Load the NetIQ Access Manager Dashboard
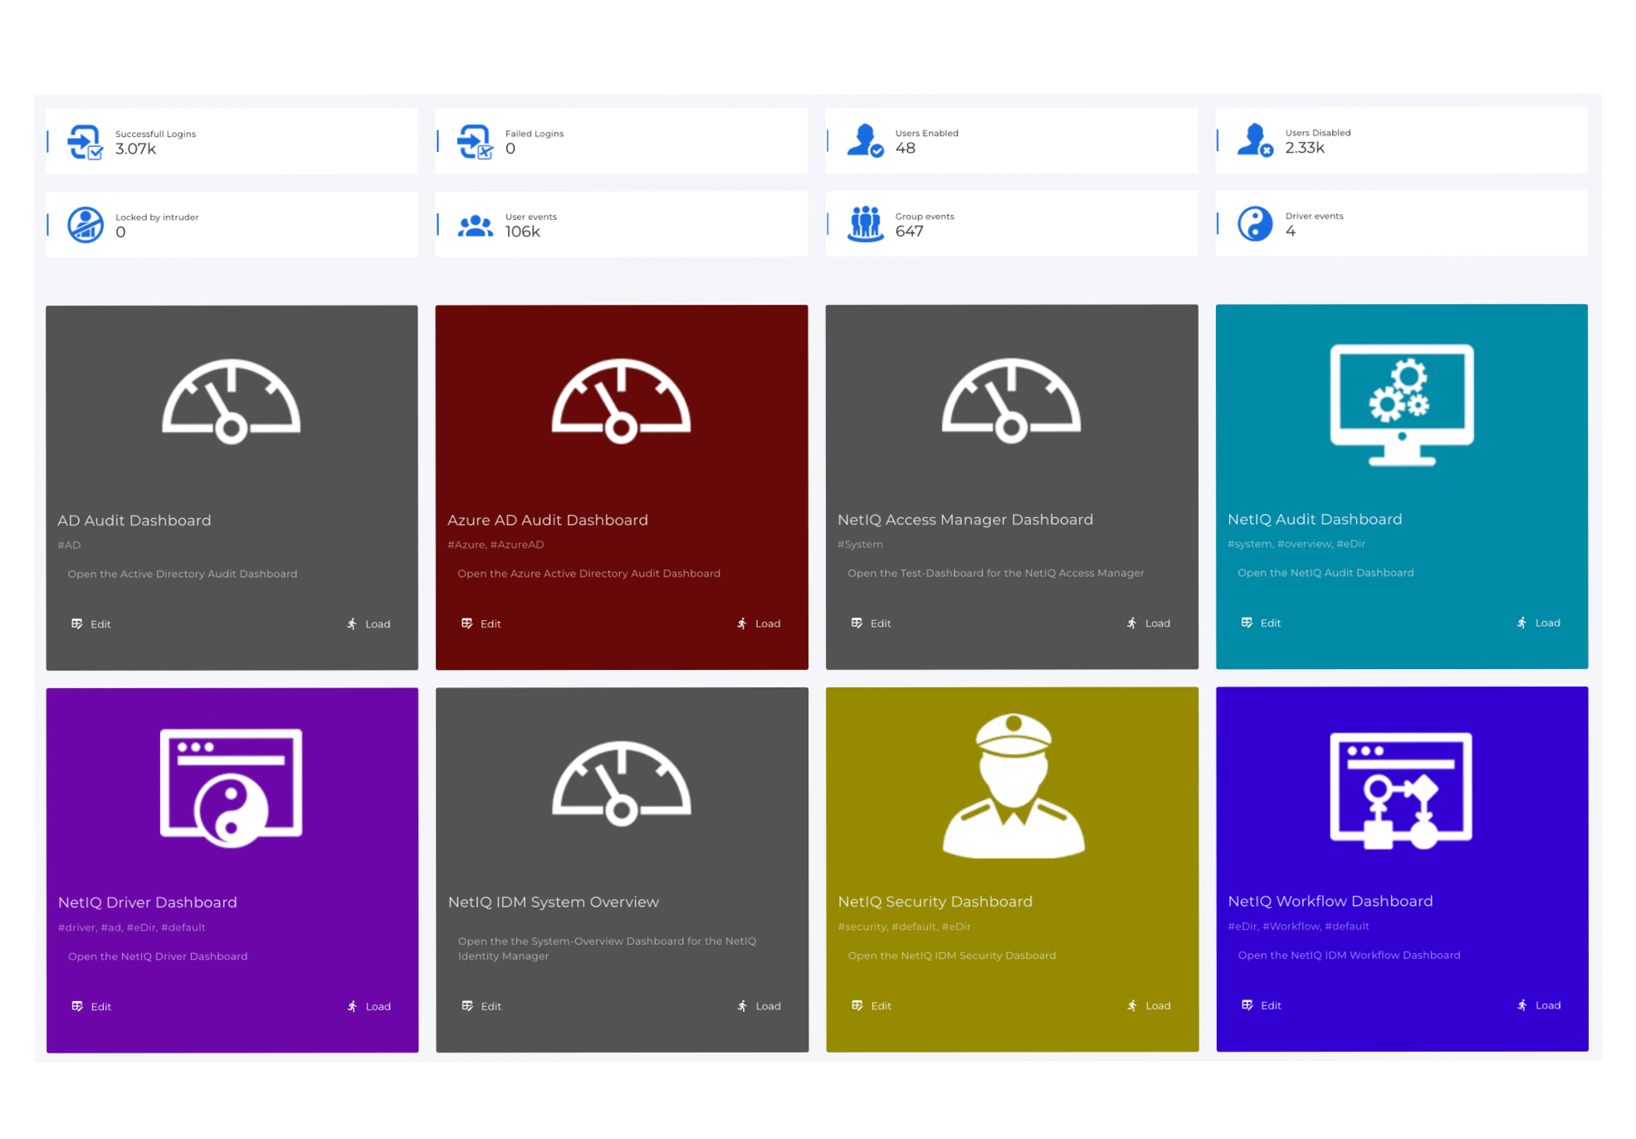The height and width of the screenshot is (1139, 1636). 1149,623
